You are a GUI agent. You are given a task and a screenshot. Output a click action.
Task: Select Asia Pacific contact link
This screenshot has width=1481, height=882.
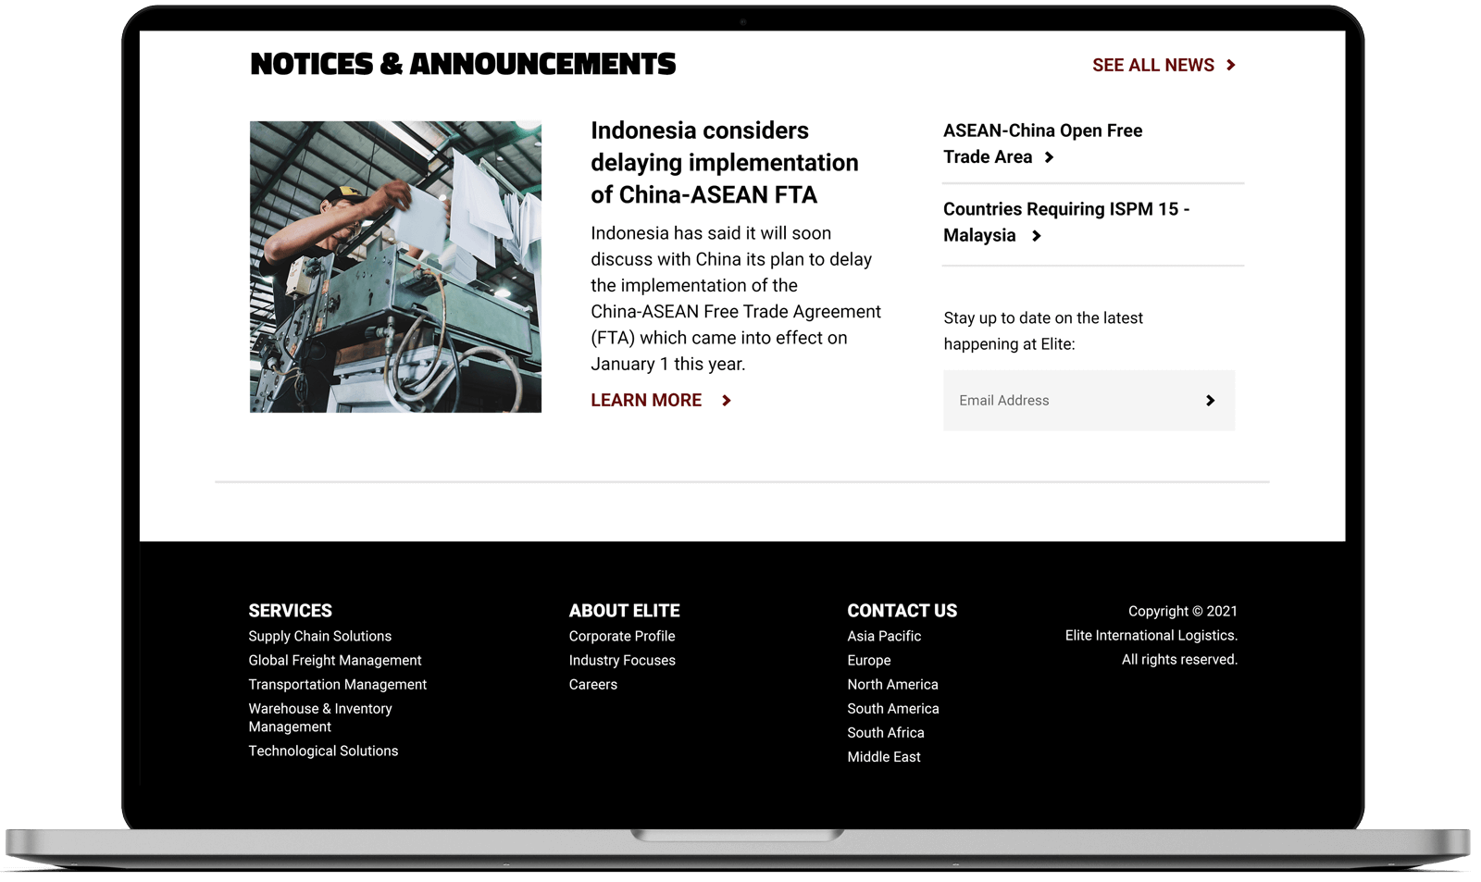(x=884, y=637)
